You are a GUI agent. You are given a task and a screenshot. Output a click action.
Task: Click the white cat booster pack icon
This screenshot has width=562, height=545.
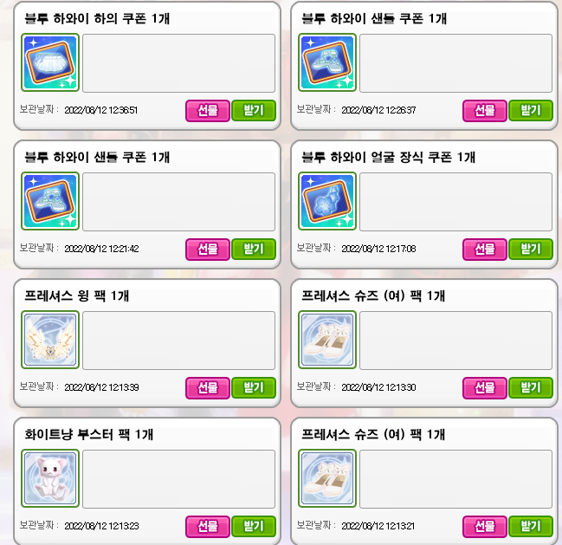point(50,478)
